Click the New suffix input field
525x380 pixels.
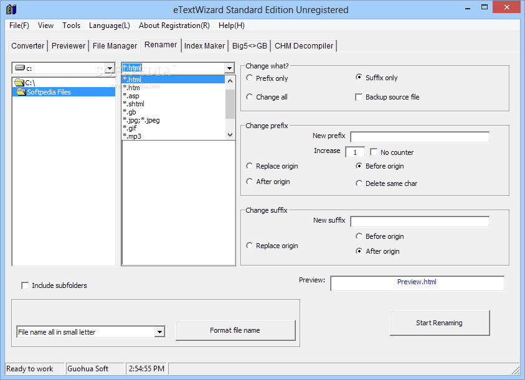click(x=420, y=221)
